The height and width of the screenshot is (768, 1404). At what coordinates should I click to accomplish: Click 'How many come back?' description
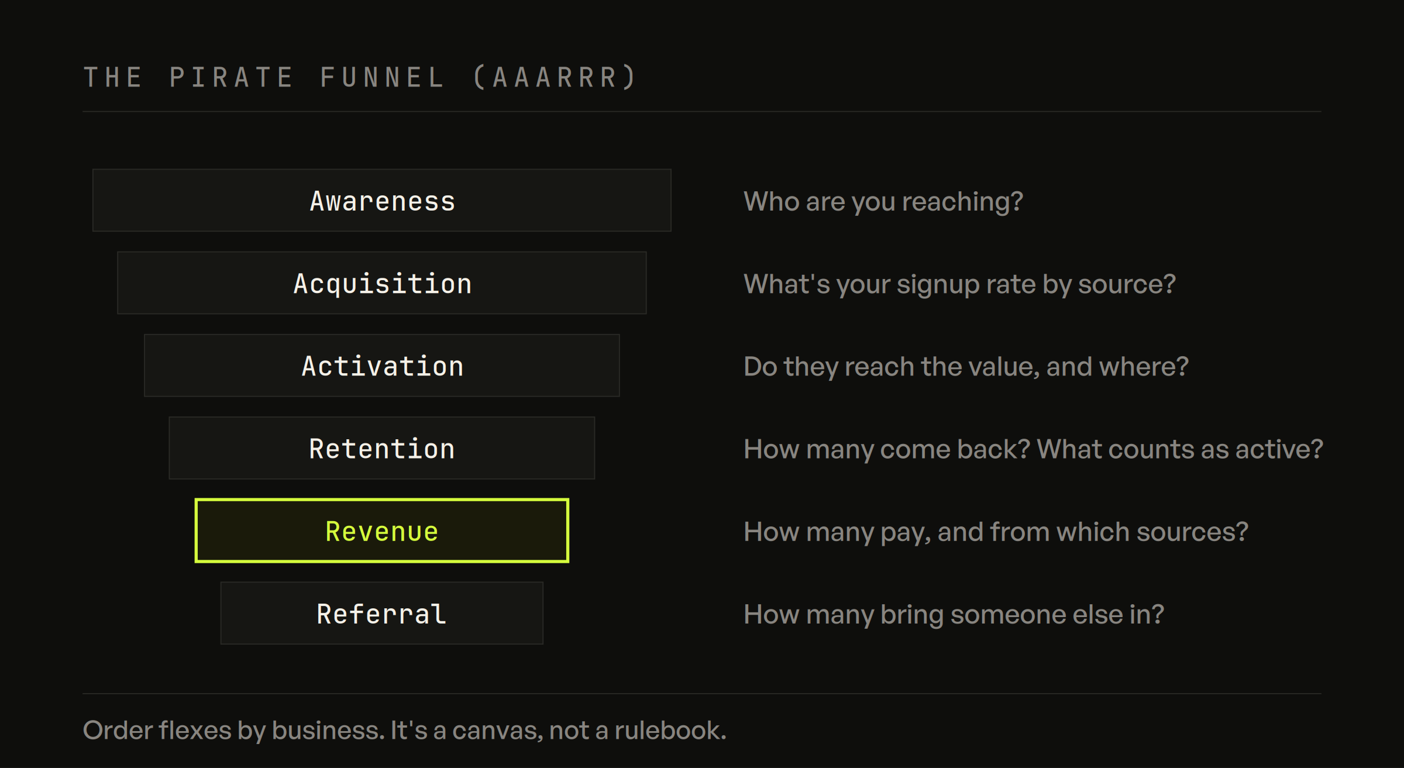pos(887,449)
